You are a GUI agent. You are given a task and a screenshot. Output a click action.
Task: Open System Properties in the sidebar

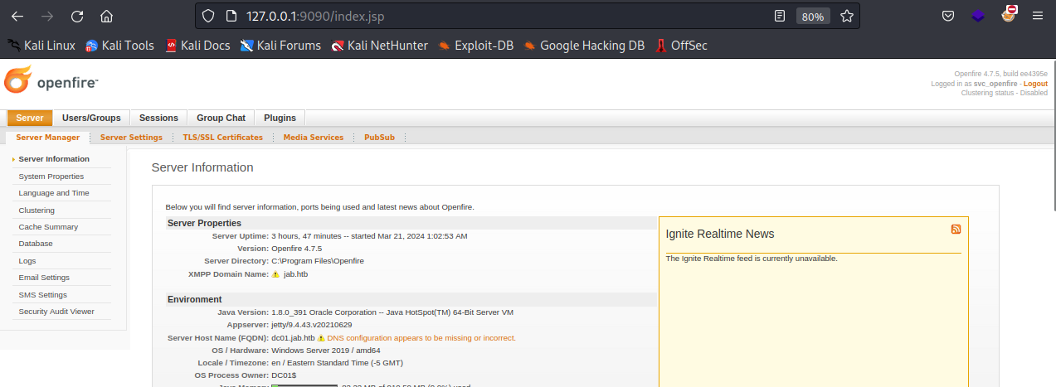[x=51, y=177]
